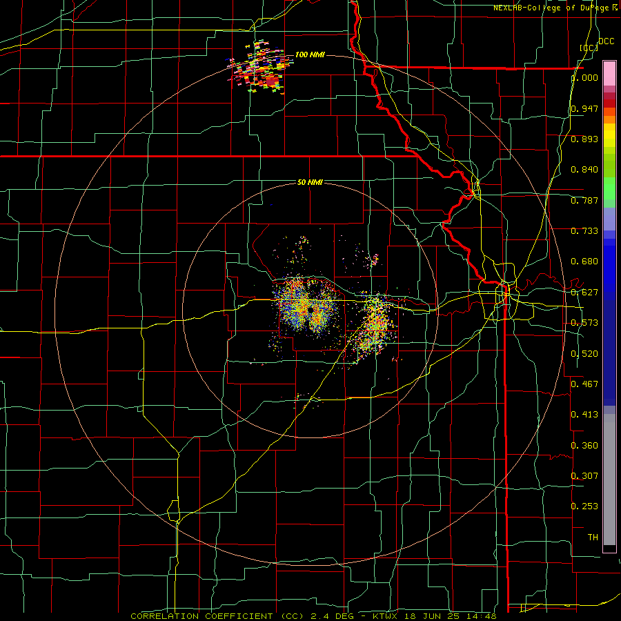Click the 0.680 scale value
This screenshot has width=621, height=621.
point(584,262)
